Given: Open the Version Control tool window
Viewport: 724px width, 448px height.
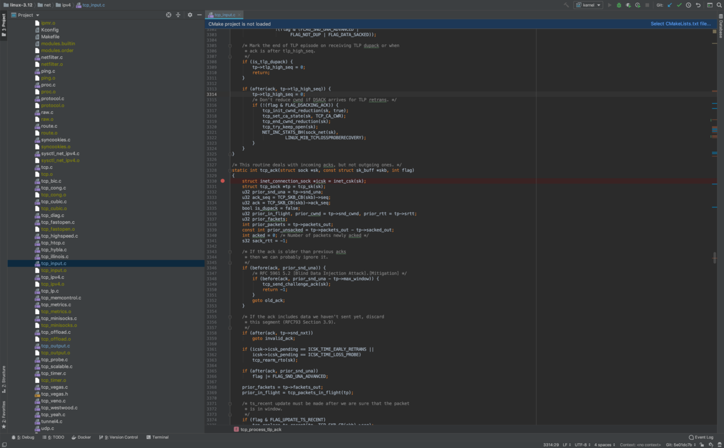Looking at the screenshot, I should point(118,437).
